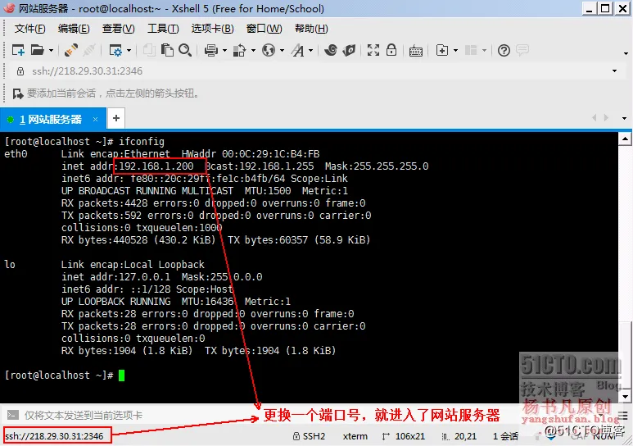
Task: Click the Disconnect icon
Action: click(89, 50)
